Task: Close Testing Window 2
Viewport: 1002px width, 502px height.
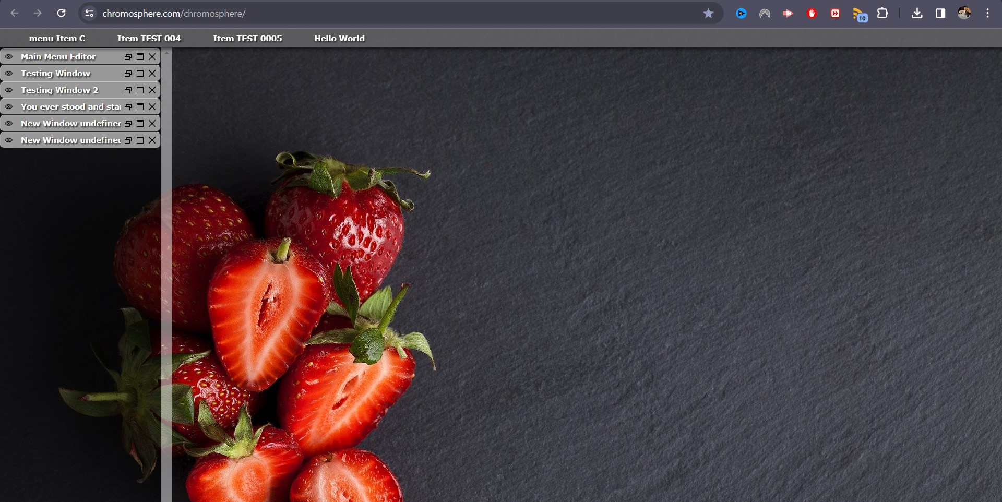Action: pyautogui.click(x=152, y=90)
